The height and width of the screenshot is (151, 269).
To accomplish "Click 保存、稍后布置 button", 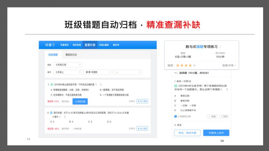I will (185, 133).
